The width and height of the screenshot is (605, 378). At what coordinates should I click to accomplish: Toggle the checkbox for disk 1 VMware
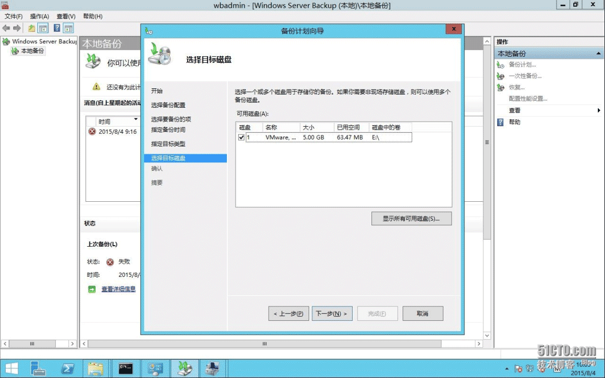(241, 137)
